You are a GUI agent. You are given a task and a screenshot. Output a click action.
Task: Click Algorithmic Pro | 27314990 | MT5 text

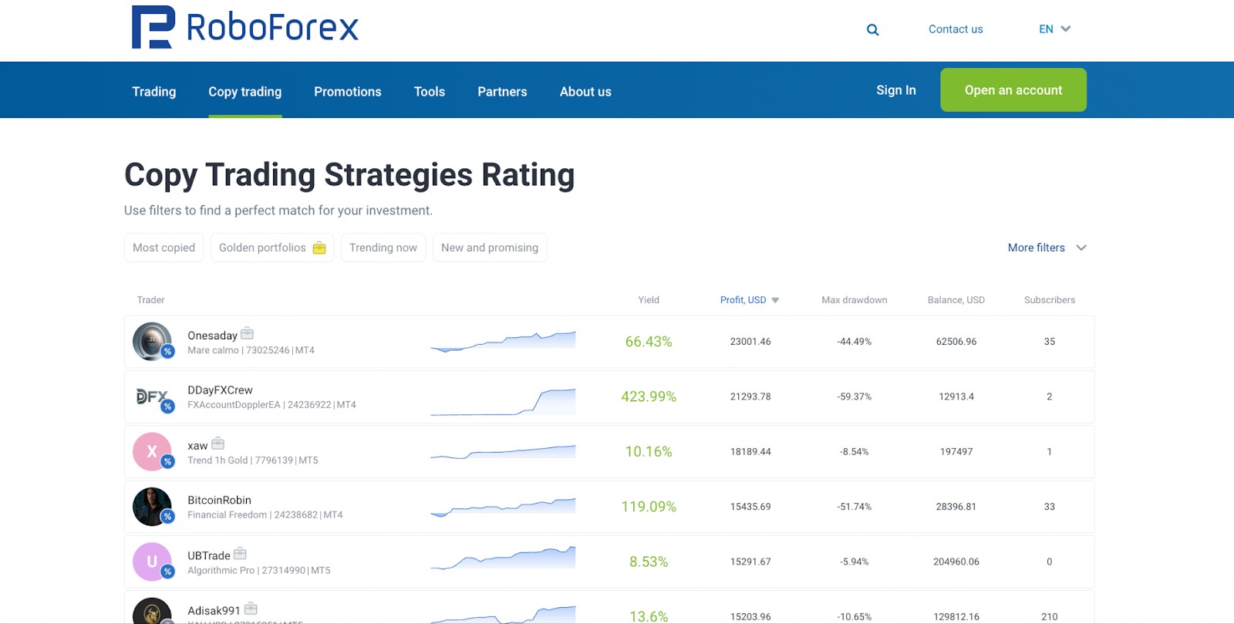(259, 571)
